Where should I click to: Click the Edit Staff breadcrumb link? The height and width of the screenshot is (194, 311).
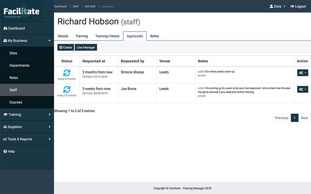(x=90, y=7)
